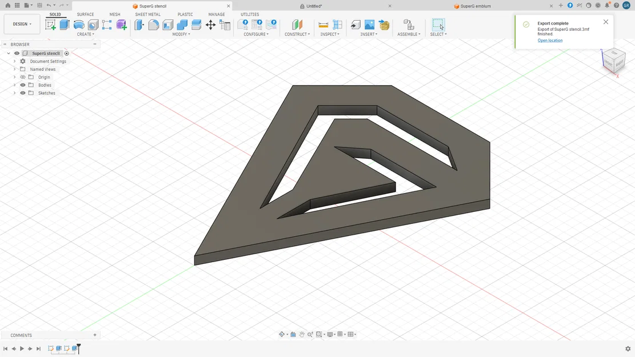The image size is (635, 357).
Task: Select the Measure ruler icon
Action: 323,25
